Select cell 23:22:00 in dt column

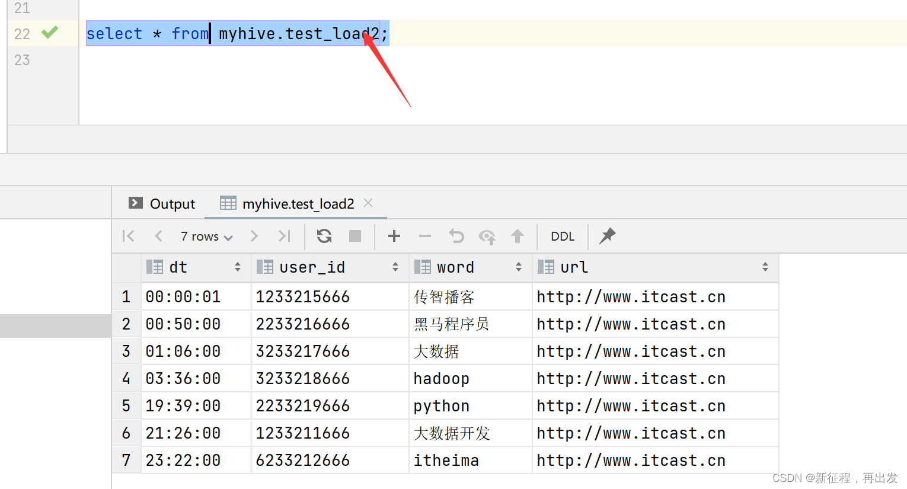[196, 461]
